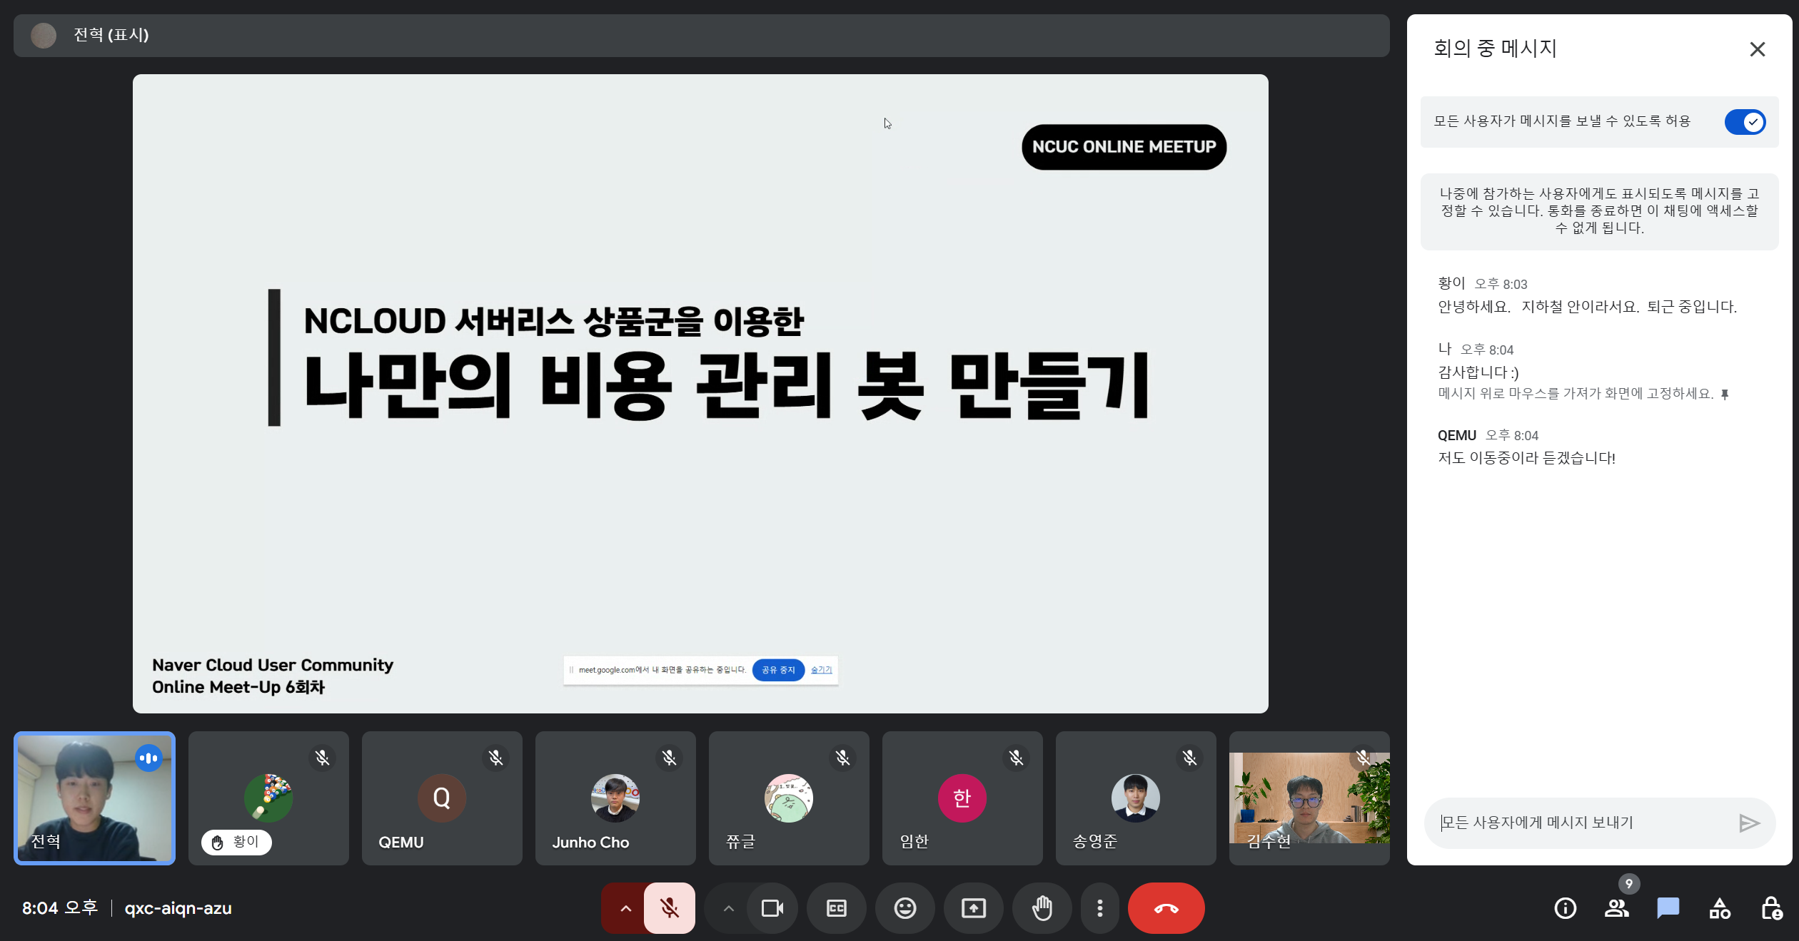Toggle allow everyone to send messages
1799x941 pixels.
pyautogui.click(x=1744, y=122)
